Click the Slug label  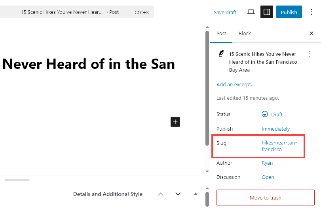221,143
